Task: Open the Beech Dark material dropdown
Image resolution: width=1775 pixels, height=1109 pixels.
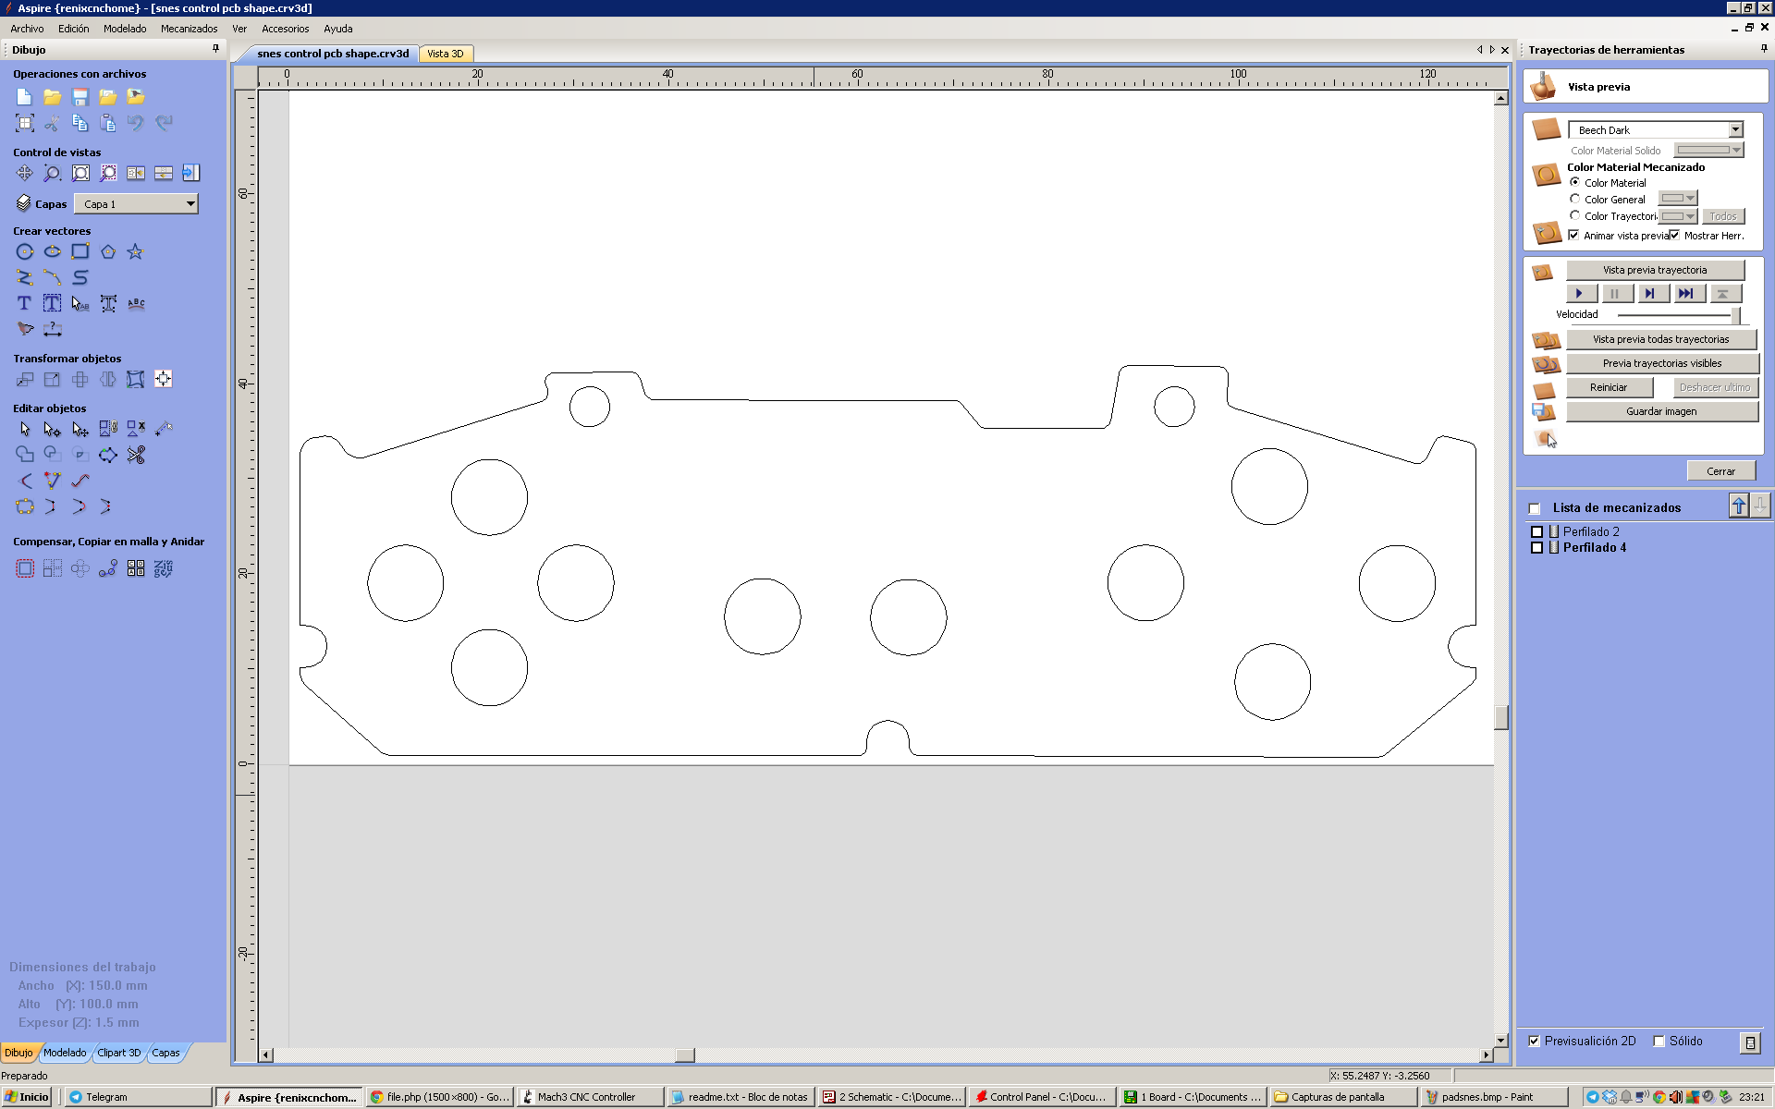Action: [x=1735, y=129]
